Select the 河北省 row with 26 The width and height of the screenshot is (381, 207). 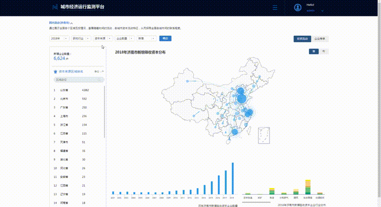[78, 168]
